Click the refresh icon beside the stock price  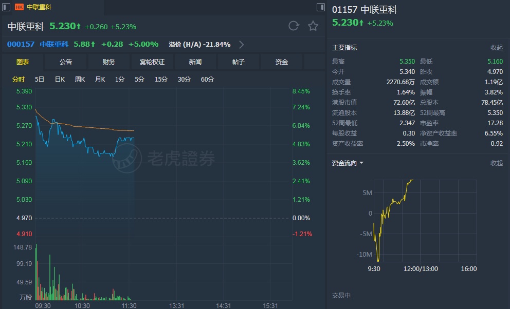tap(294, 26)
